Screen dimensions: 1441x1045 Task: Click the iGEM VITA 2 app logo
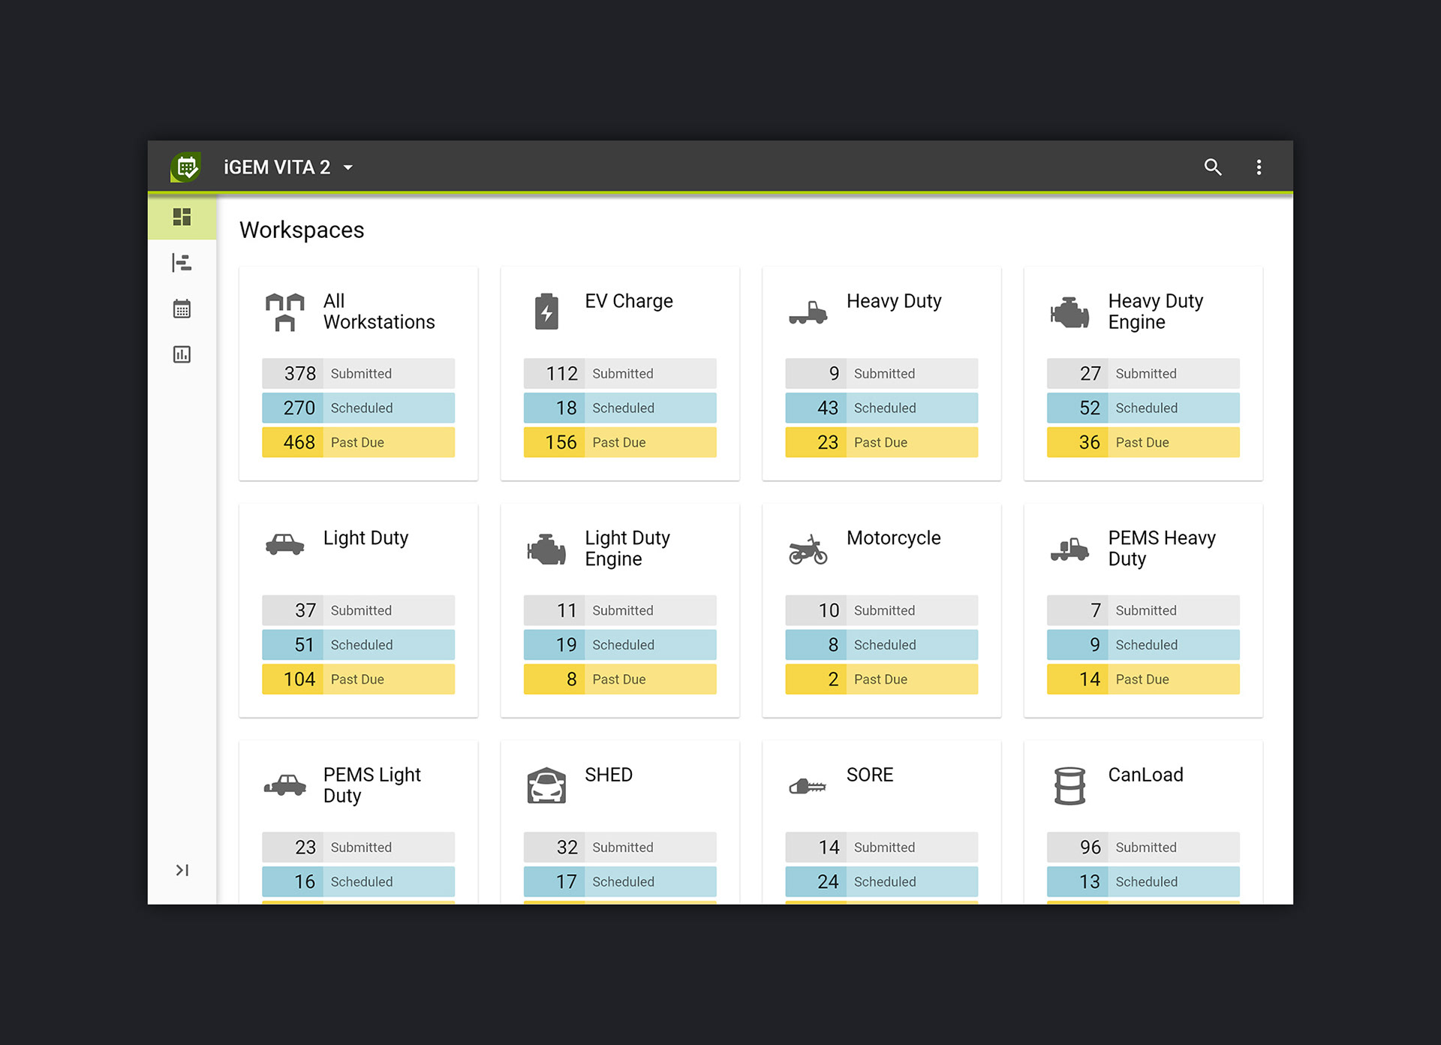[x=185, y=167]
